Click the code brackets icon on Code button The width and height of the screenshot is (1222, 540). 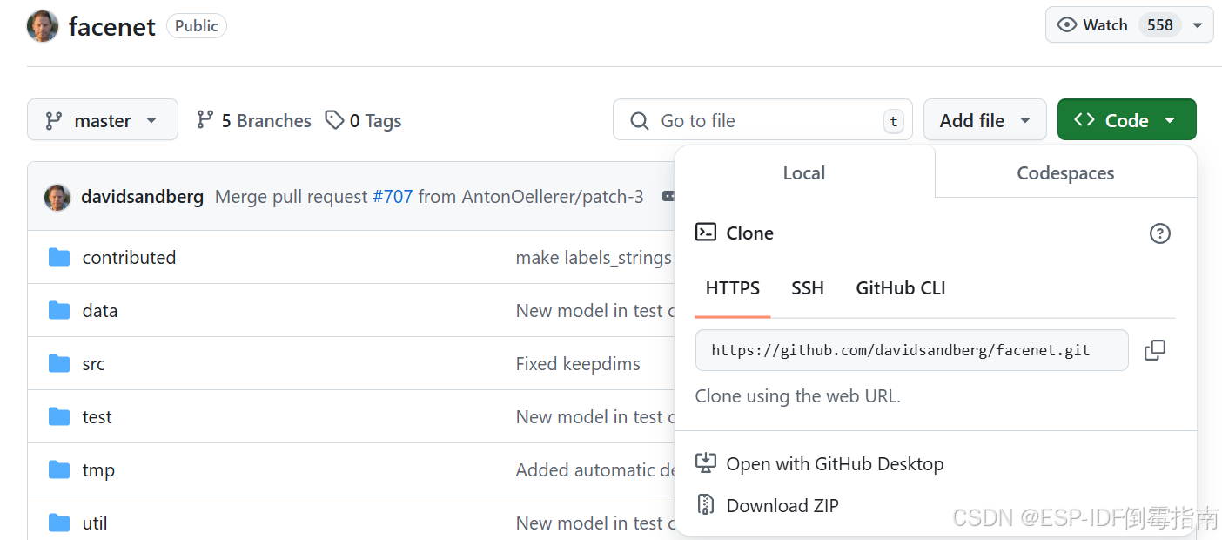[1084, 120]
